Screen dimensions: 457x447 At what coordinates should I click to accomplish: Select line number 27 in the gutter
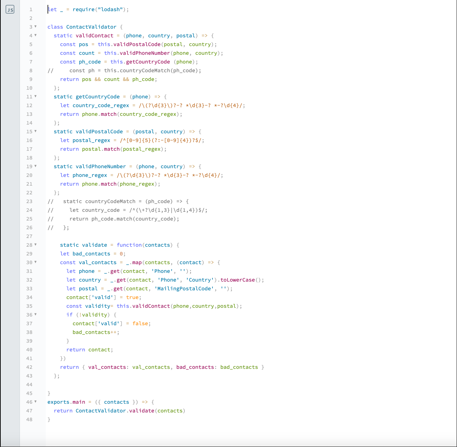coord(29,236)
